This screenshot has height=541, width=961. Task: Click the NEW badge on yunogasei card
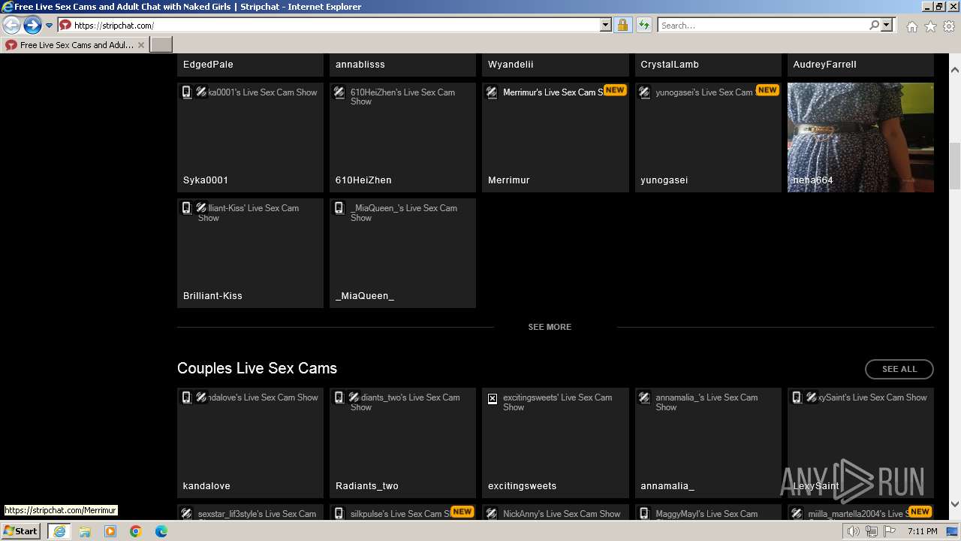(x=767, y=90)
